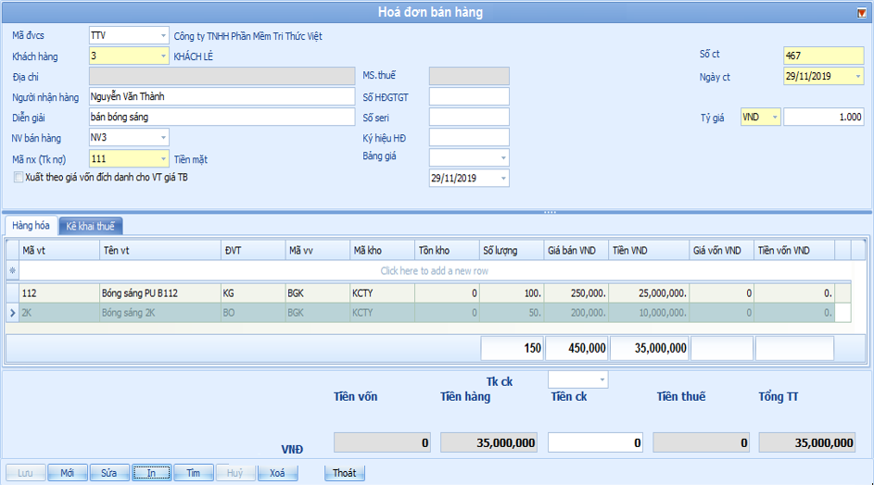This screenshot has width=874, height=485.
Task: Click the Mới button
Action: pos(67,473)
